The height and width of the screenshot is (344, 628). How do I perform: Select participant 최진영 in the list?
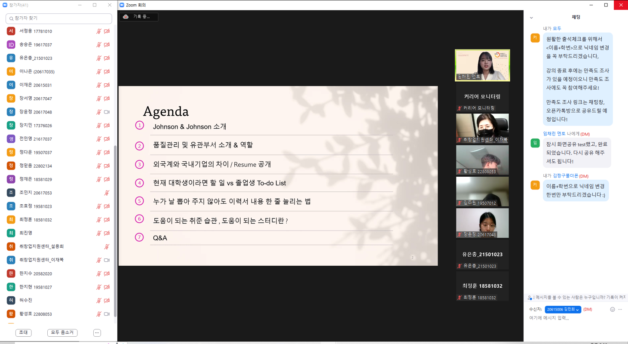pos(26,233)
